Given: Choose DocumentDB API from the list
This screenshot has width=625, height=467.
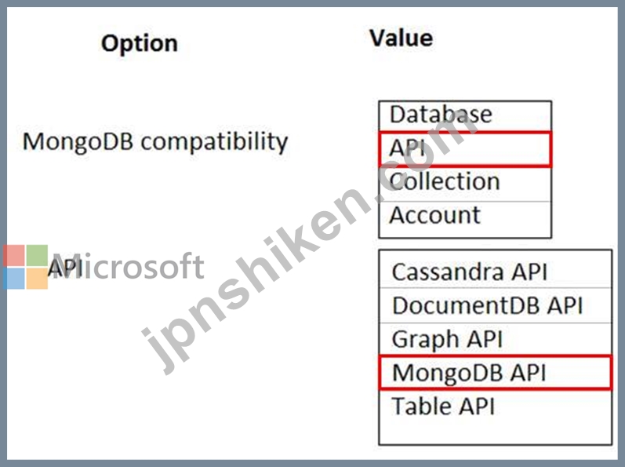Looking at the screenshot, I should [x=495, y=305].
